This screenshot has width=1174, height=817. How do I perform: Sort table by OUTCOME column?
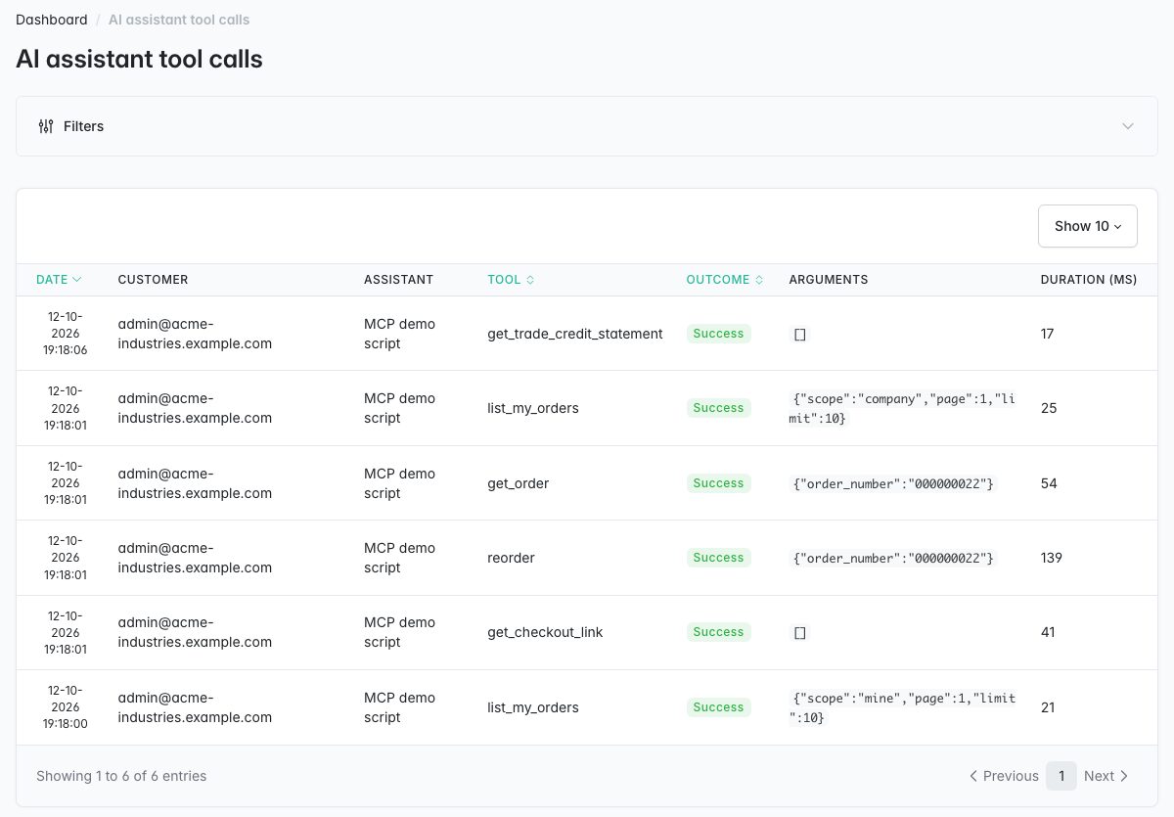click(x=724, y=280)
